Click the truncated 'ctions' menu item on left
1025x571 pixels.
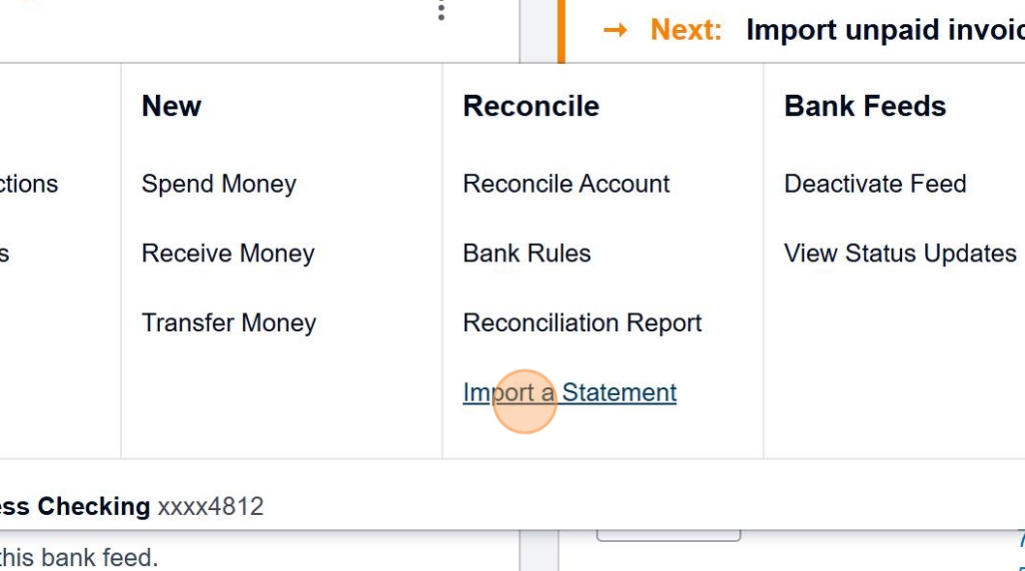29,184
